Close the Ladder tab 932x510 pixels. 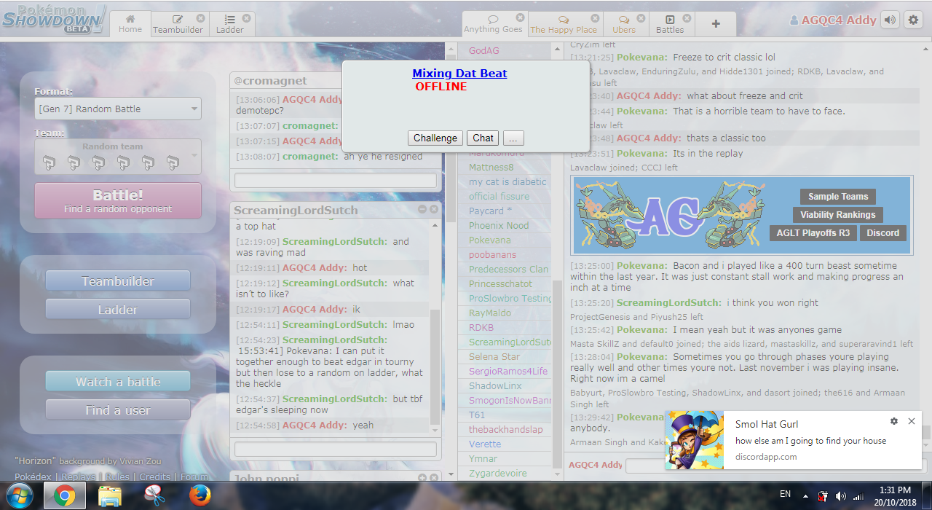(x=246, y=18)
